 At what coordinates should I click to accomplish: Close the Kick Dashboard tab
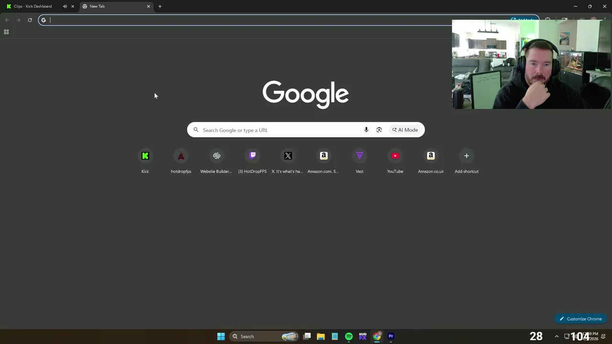tap(73, 6)
